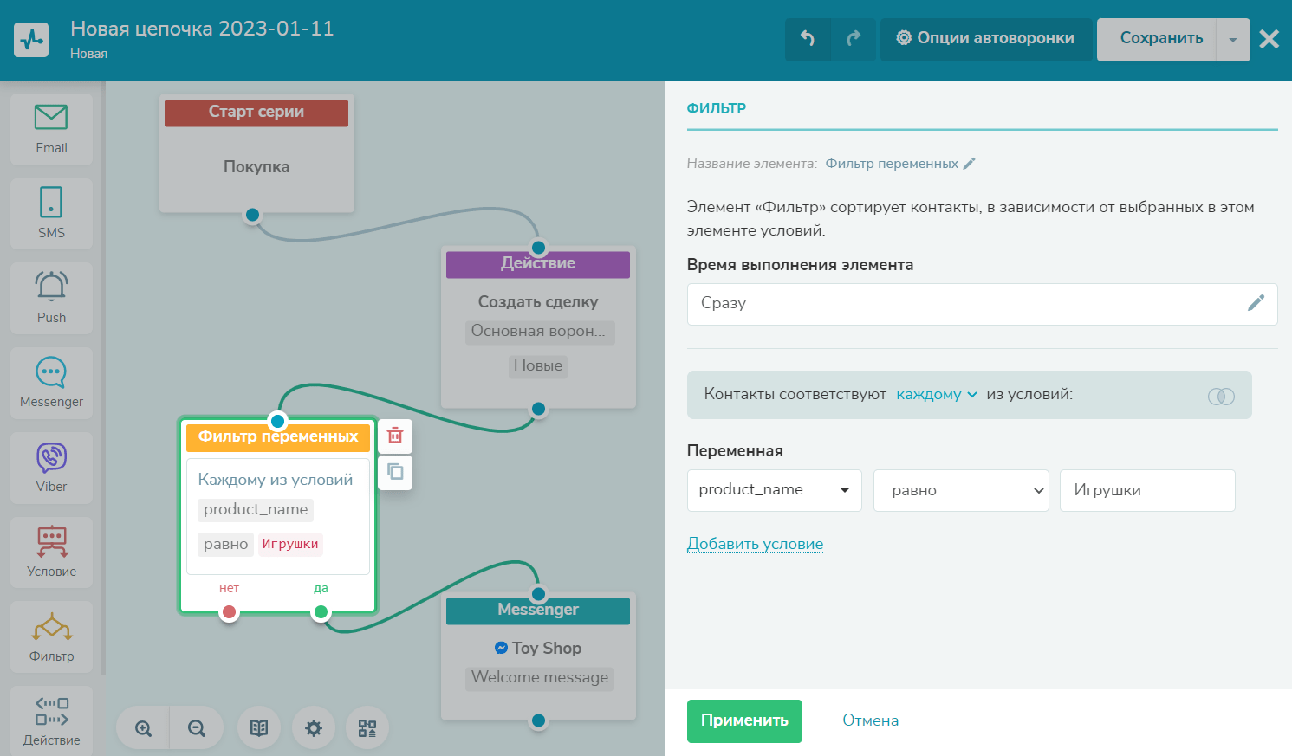Open the product_name variable dropdown
The image size is (1292, 756).
tap(775, 490)
